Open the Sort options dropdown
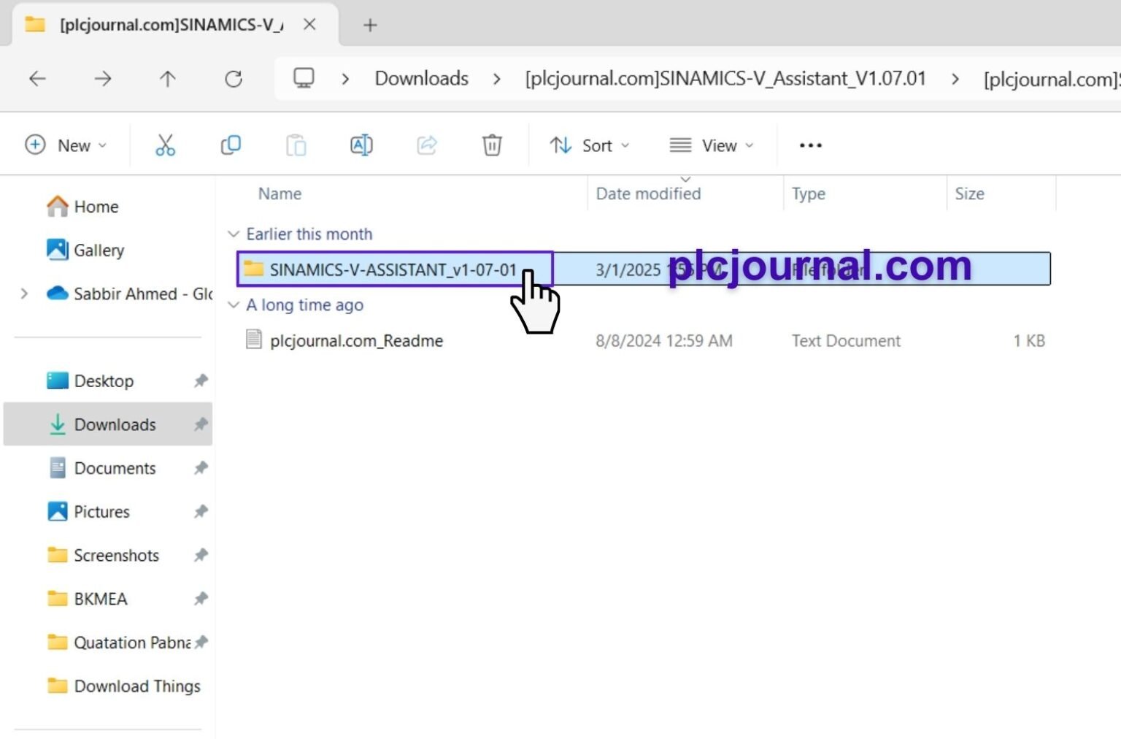Screen dimensions: 1121x739 (590, 145)
